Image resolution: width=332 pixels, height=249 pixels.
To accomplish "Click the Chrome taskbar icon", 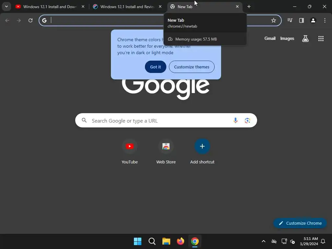I will point(195,241).
